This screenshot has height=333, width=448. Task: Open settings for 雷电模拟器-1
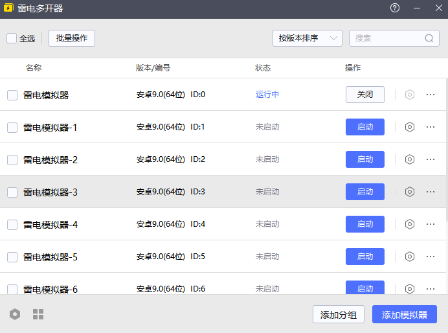coord(409,127)
